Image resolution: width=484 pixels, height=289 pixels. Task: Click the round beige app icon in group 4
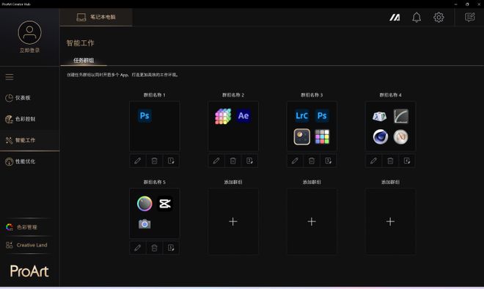[401, 136]
